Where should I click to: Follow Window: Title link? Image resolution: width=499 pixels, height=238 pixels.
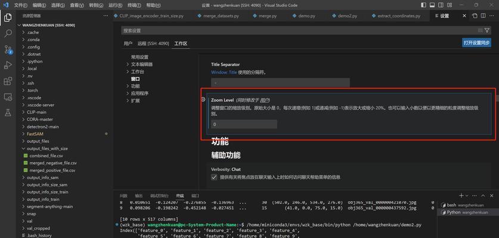pos(224,72)
